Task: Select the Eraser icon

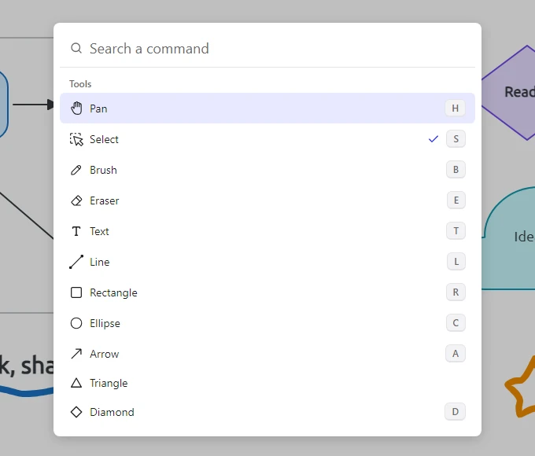Action: pos(76,200)
